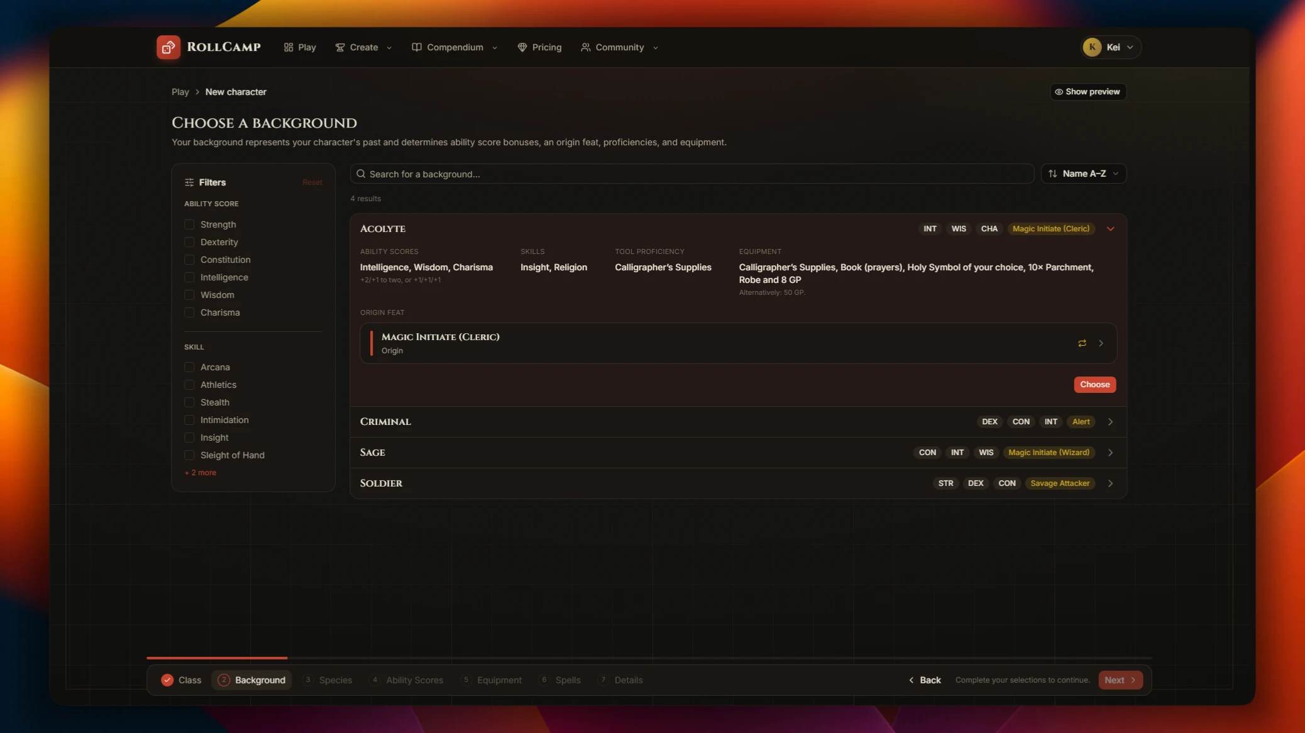
Task: Toggle the Strength filter checkbox
Action: click(189, 224)
